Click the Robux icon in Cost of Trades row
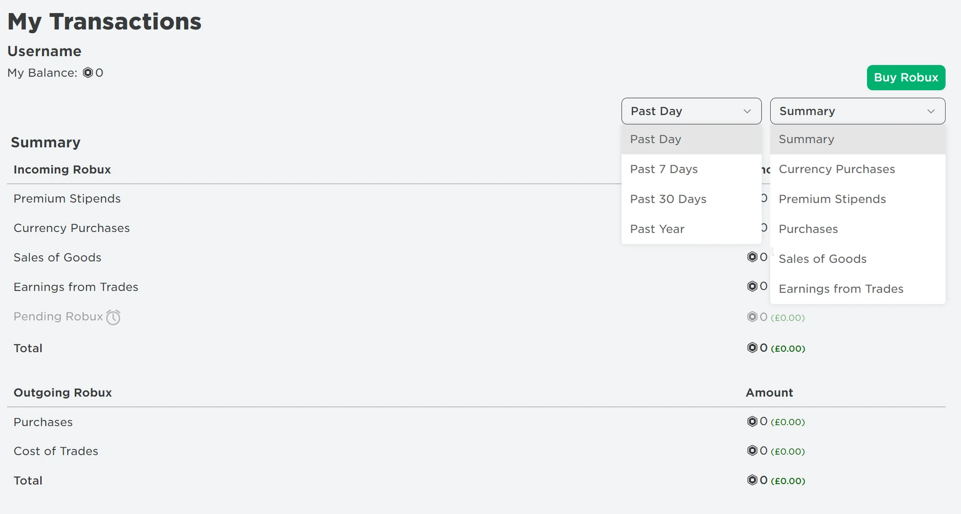This screenshot has height=514, width=961. (752, 451)
